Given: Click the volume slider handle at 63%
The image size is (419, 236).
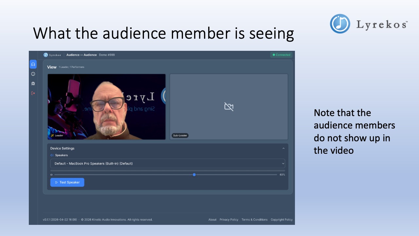Looking at the screenshot, I should pos(194,175).
